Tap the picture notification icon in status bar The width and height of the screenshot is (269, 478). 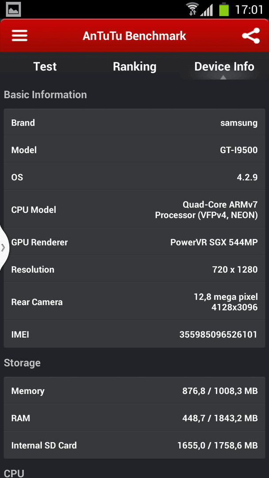tap(13, 9)
